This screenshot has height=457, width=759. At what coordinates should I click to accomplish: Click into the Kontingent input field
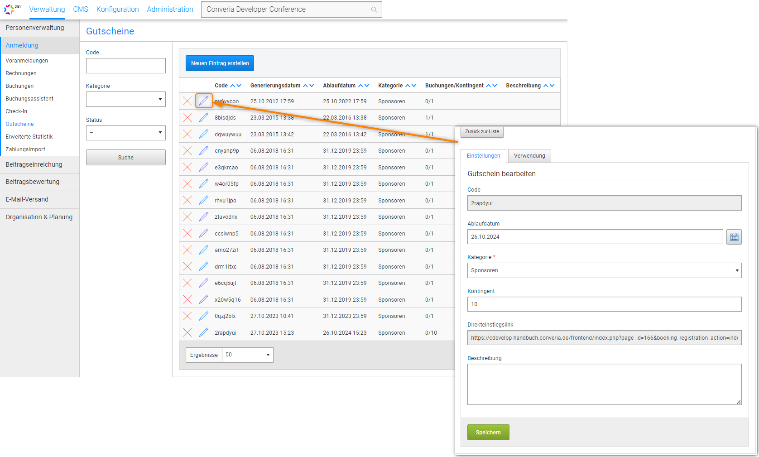(x=604, y=304)
